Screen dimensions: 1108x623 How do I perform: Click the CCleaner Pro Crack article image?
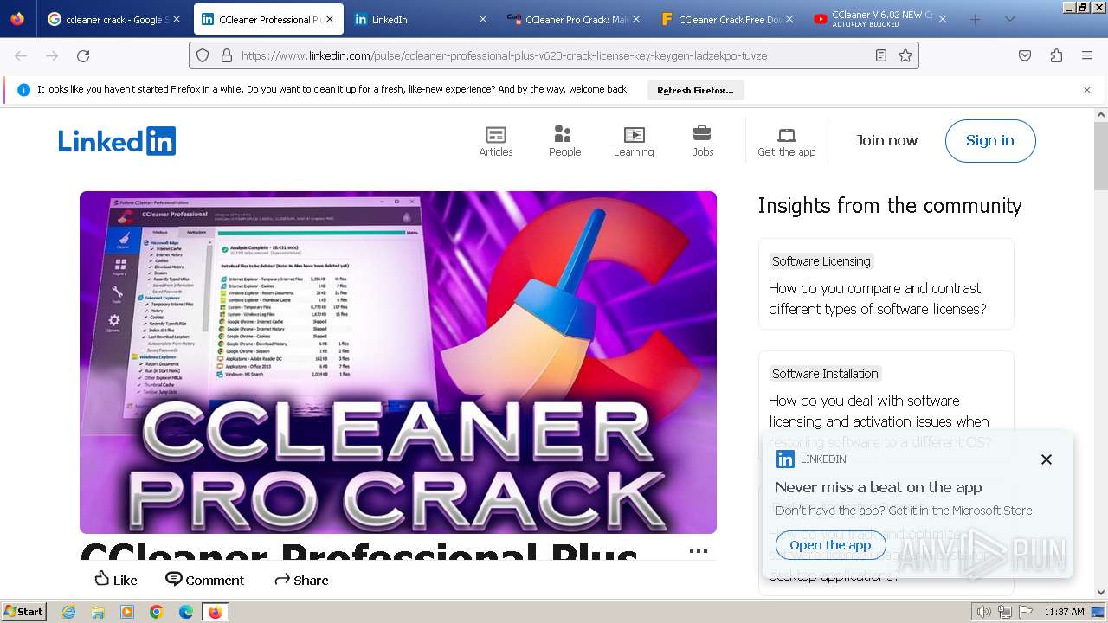coord(398,363)
